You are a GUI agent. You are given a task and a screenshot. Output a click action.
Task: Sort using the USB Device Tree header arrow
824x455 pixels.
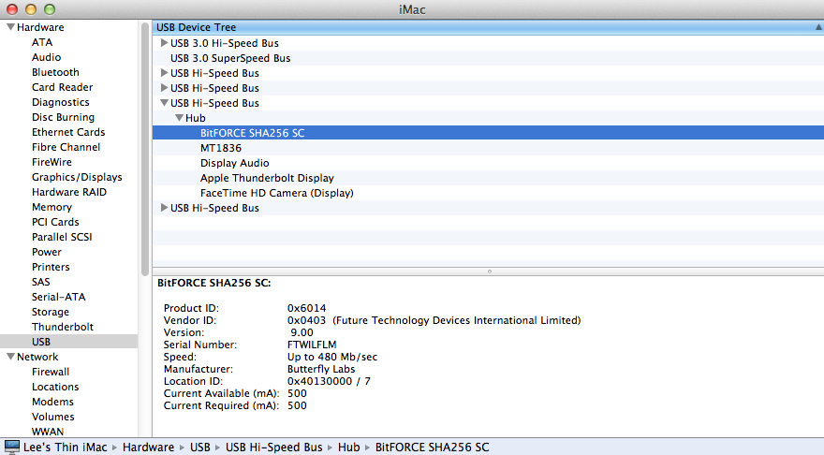(818, 27)
